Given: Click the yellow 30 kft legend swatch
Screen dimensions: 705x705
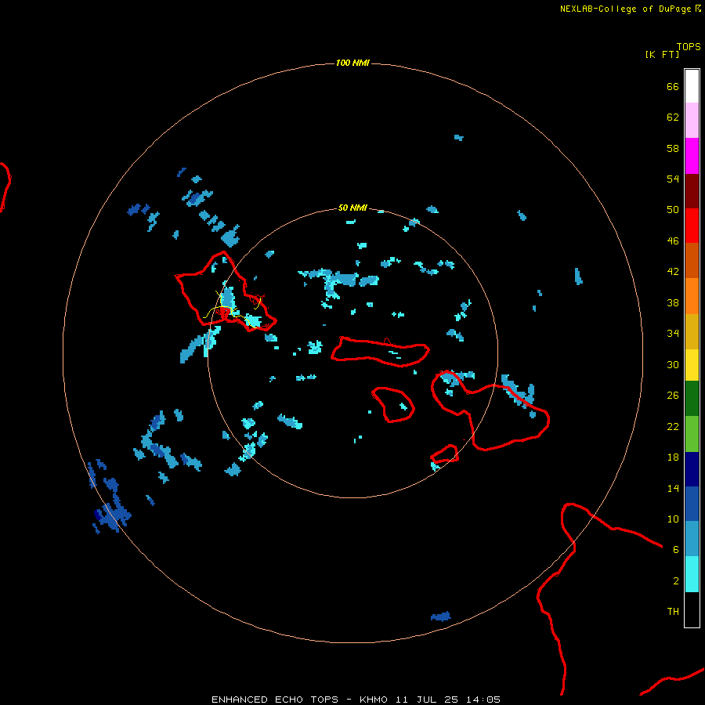Looking at the screenshot, I should point(692,365).
